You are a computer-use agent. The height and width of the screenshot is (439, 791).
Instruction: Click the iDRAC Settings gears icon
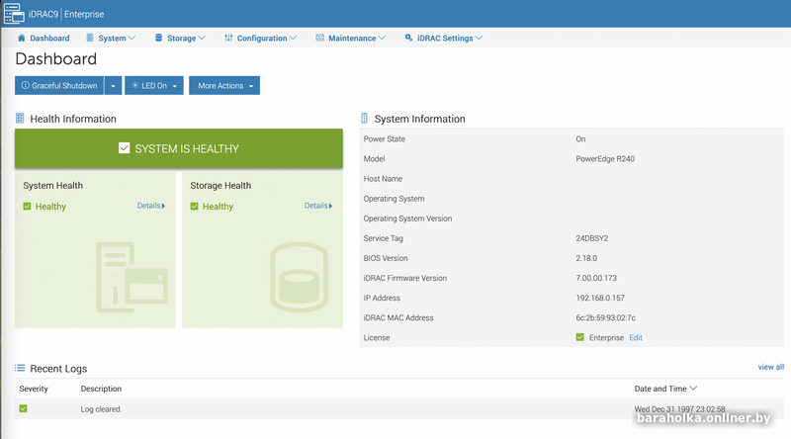(408, 38)
